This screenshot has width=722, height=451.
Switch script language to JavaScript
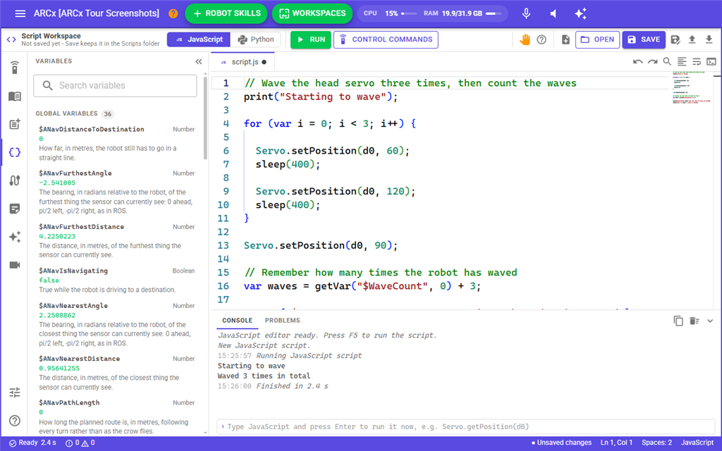click(198, 39)
